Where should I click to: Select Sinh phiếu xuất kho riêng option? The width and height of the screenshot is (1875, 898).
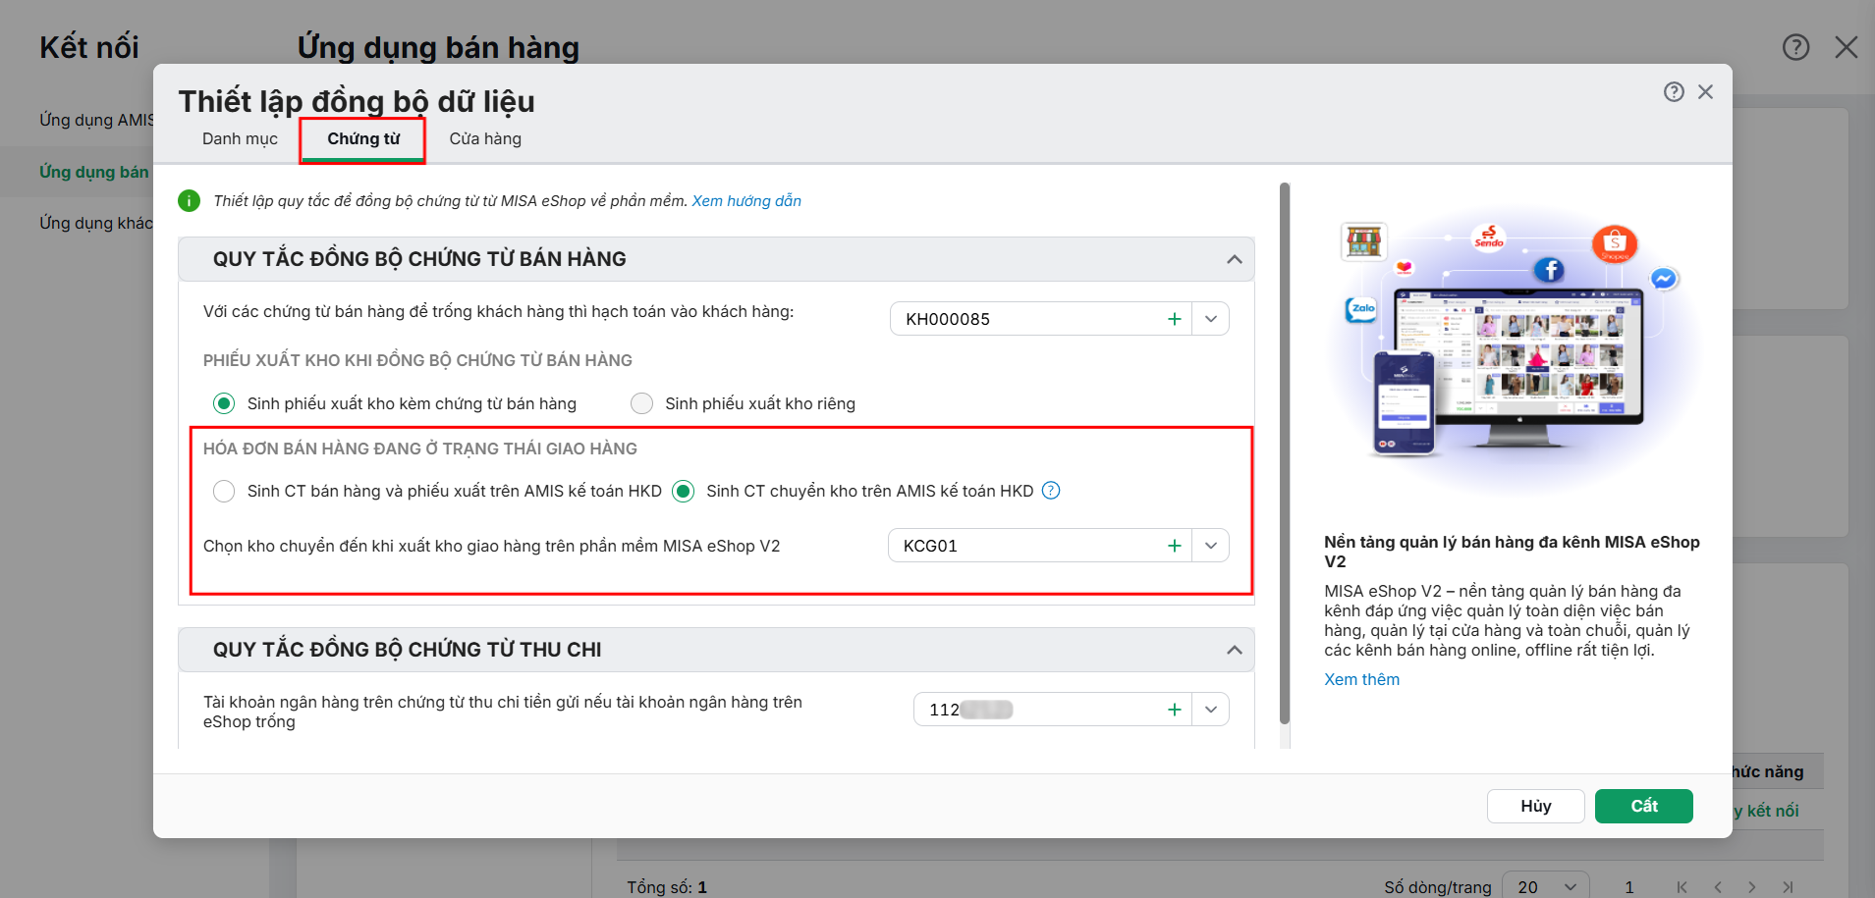(x=641, y=403)
